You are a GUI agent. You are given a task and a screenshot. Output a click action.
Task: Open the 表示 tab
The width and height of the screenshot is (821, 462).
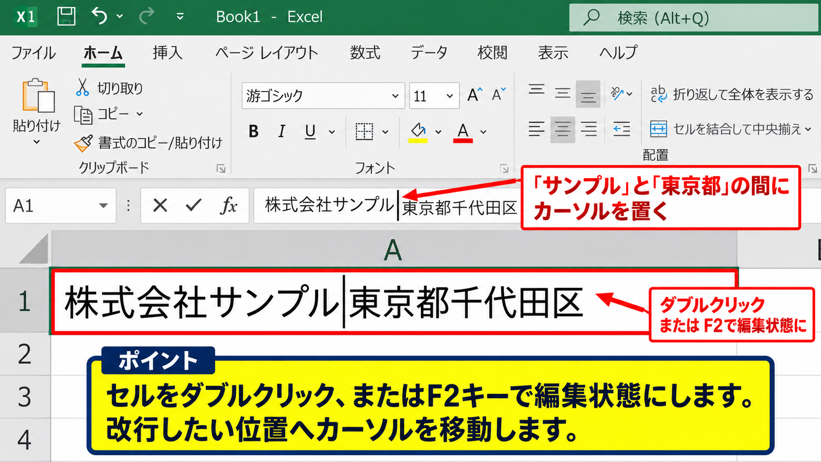click(x=553, y=53)
